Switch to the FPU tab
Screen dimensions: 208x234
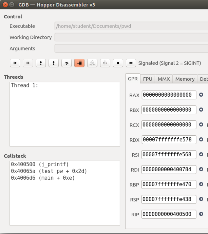pyautogui.click(x=148, y=79)
